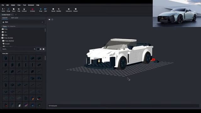Open the Grid size dropdown arrow
Image resolution: width=201 pixels, height=113 pixels.
(x=46, y=9)
